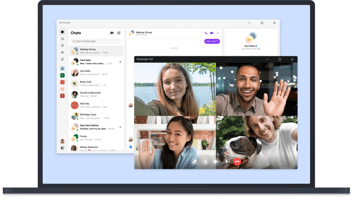Open the Darrell Underwood conversation
The height and width of the screenshot is (197, 353).
(x=96, y=94)
